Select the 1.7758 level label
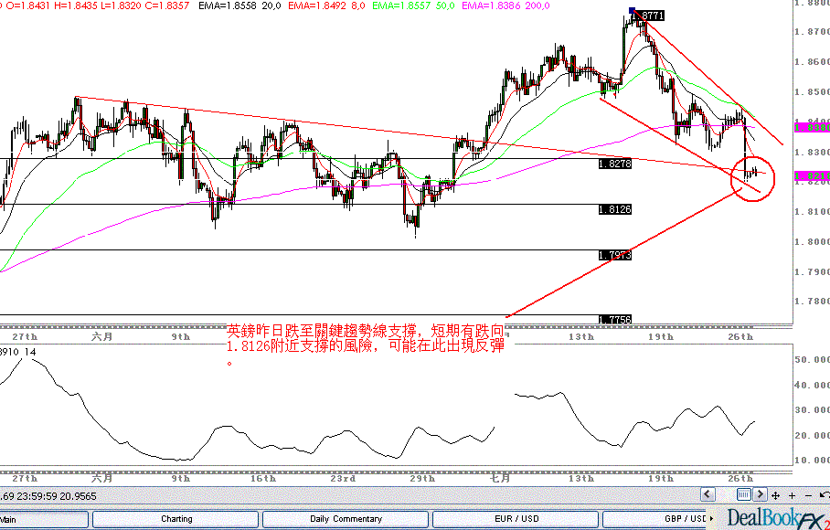The height and width of the screenshot is (530, 830). 614,320
